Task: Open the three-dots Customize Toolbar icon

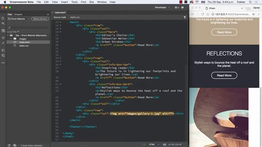Action: (3, 63)
